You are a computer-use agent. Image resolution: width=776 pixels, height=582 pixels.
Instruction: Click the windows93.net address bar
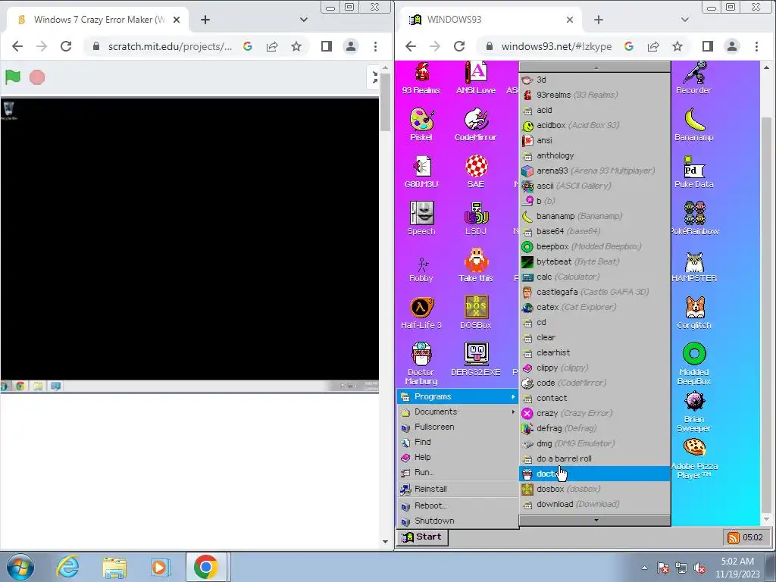(x=556, y=46)
